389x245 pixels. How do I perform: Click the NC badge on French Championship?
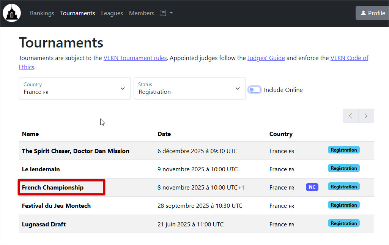pos(312,187)
